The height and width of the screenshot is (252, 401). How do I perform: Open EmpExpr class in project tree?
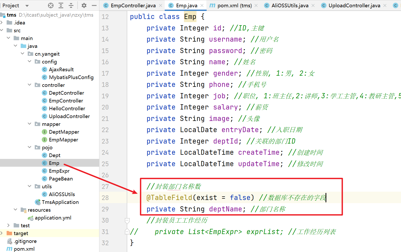click(x=59, y=171)
